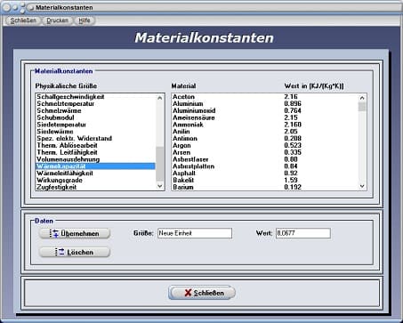
Task: Open the Hilfe menu item
Action: pyautogui.click(x=85, y=20)
